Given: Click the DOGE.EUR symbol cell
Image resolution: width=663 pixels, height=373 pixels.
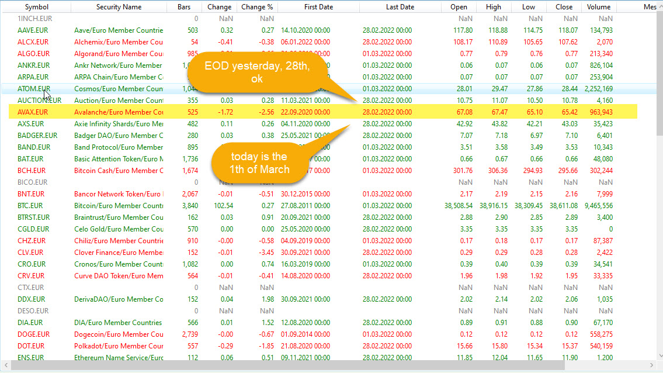Looking at the screenshot, I should tap(33, 334).
